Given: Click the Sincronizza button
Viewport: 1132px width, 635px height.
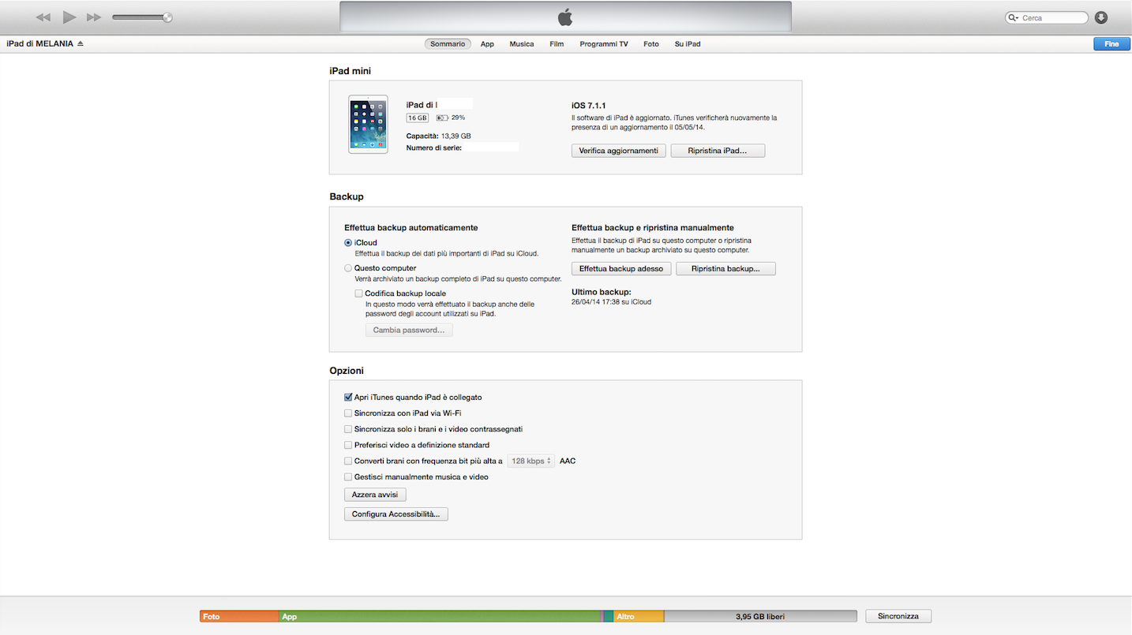Looking at the screenshot, I should click(898, 616).
